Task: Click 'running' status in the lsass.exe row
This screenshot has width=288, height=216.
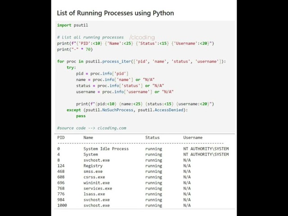Action: [x=154, y=194]
